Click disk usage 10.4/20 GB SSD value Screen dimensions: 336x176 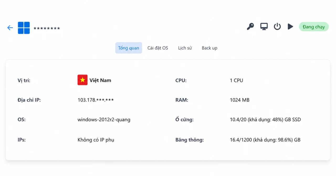(265, 120)
